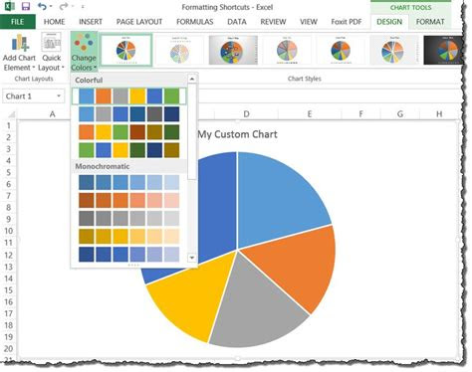Click the Excel application icon in title bar
472x372 pixels.
click(9, 6)
